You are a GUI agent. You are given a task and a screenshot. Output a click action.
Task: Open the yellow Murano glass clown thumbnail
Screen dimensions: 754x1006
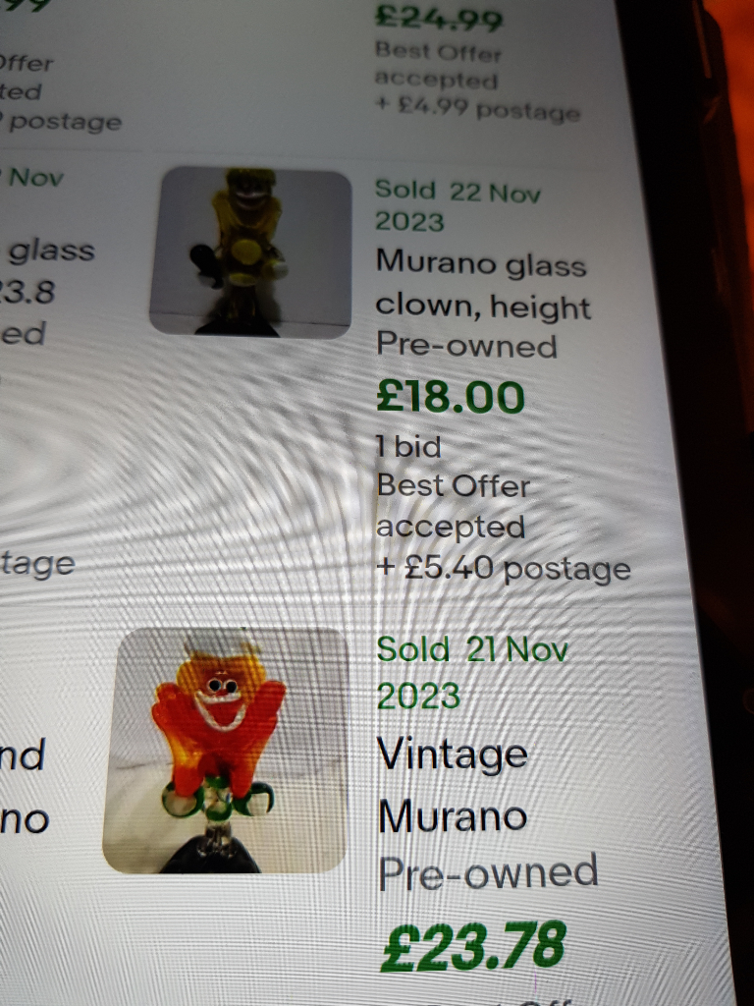point(250,251)
